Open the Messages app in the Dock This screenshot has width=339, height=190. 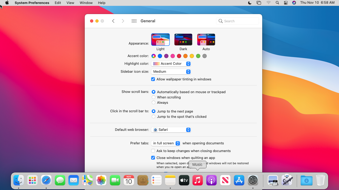click(60, 180)
